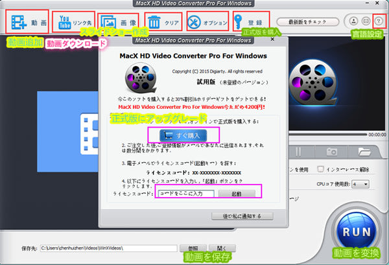389x265 pixels.
Task: Click the question mark help icon
Action: coord(379,21)
